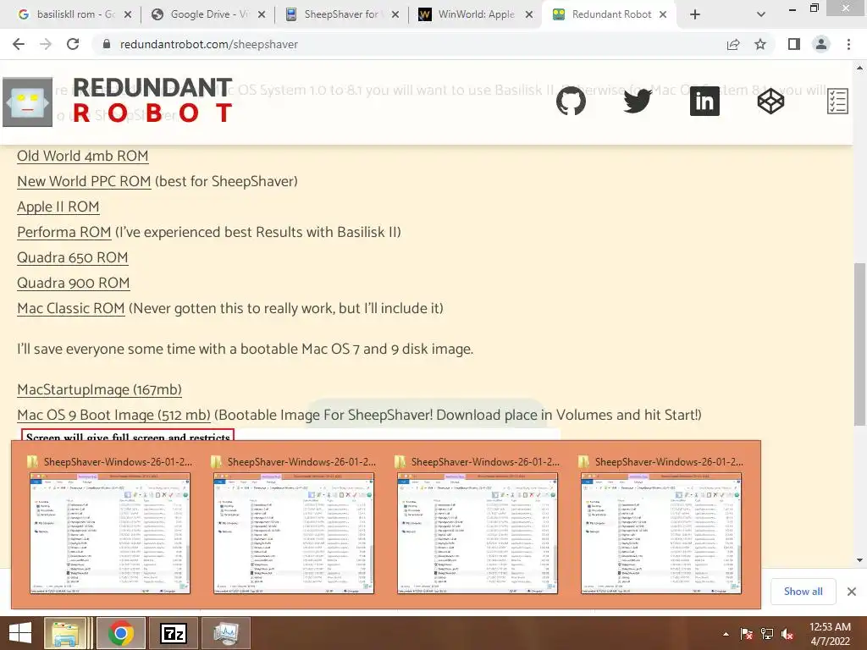Open browser side panel
Screen dimensions: 867x650
[794, 44]
